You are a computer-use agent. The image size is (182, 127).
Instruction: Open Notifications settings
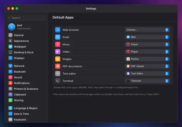coord(27,83)
